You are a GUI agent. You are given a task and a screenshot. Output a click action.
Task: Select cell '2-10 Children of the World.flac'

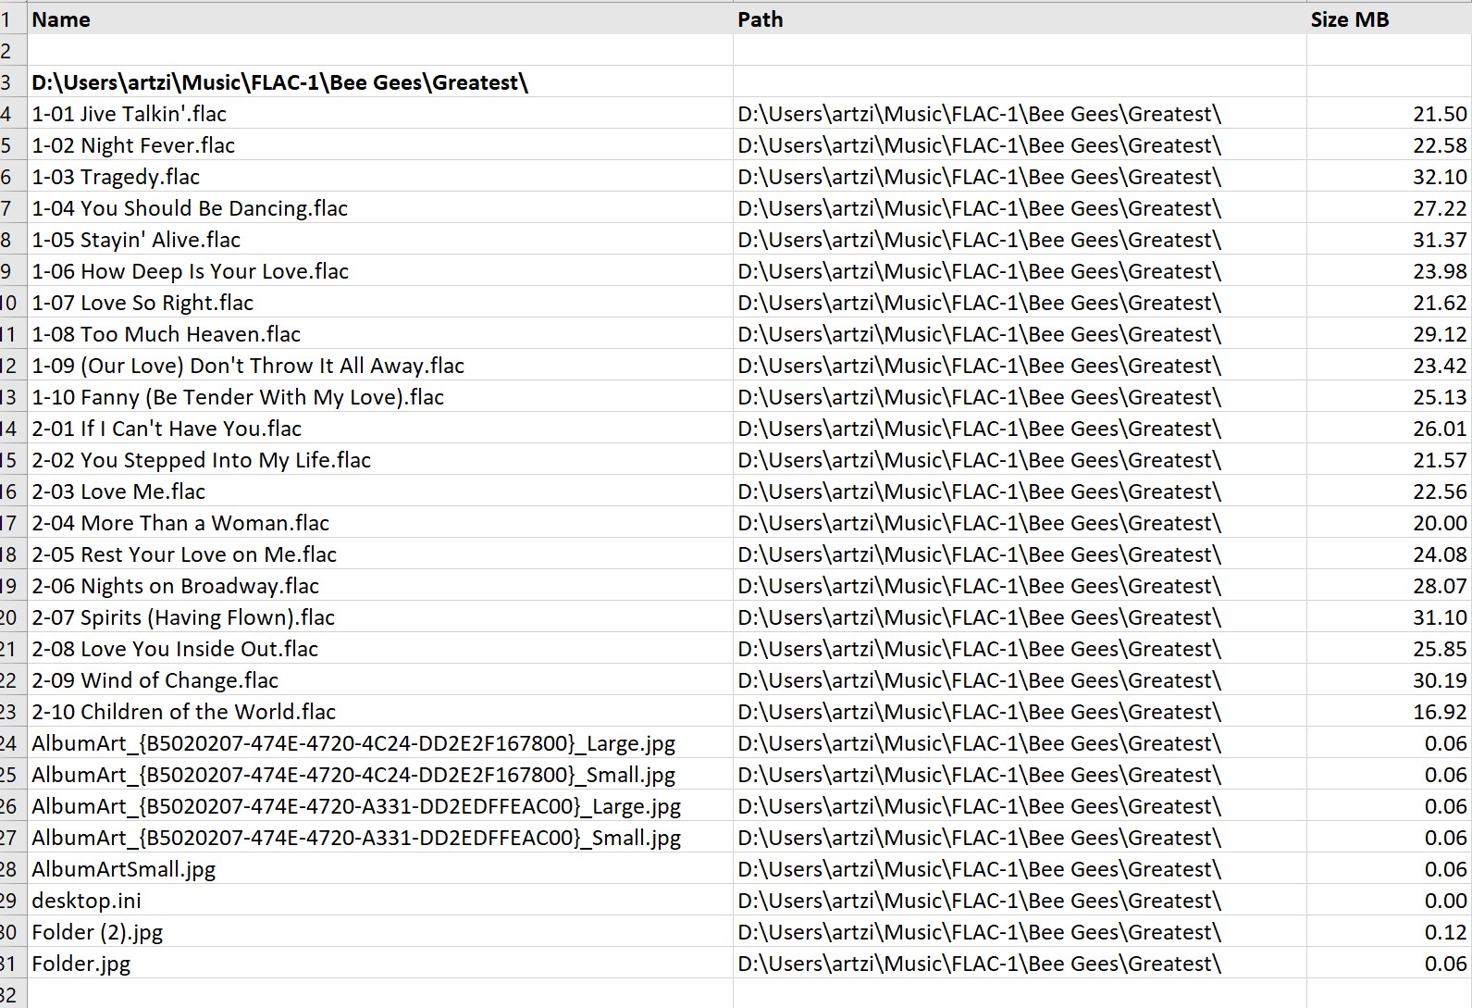tap(380, 712)
